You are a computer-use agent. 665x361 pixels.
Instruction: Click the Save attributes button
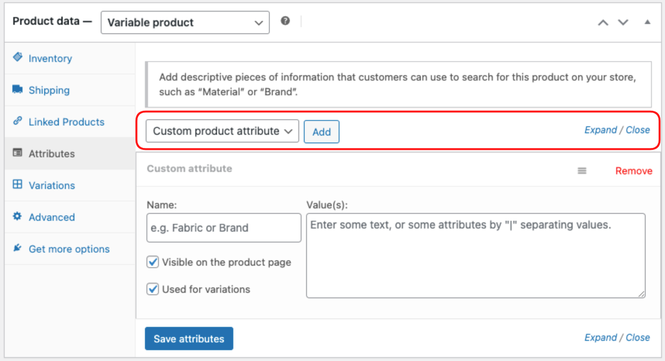click(x=189, y=338)
